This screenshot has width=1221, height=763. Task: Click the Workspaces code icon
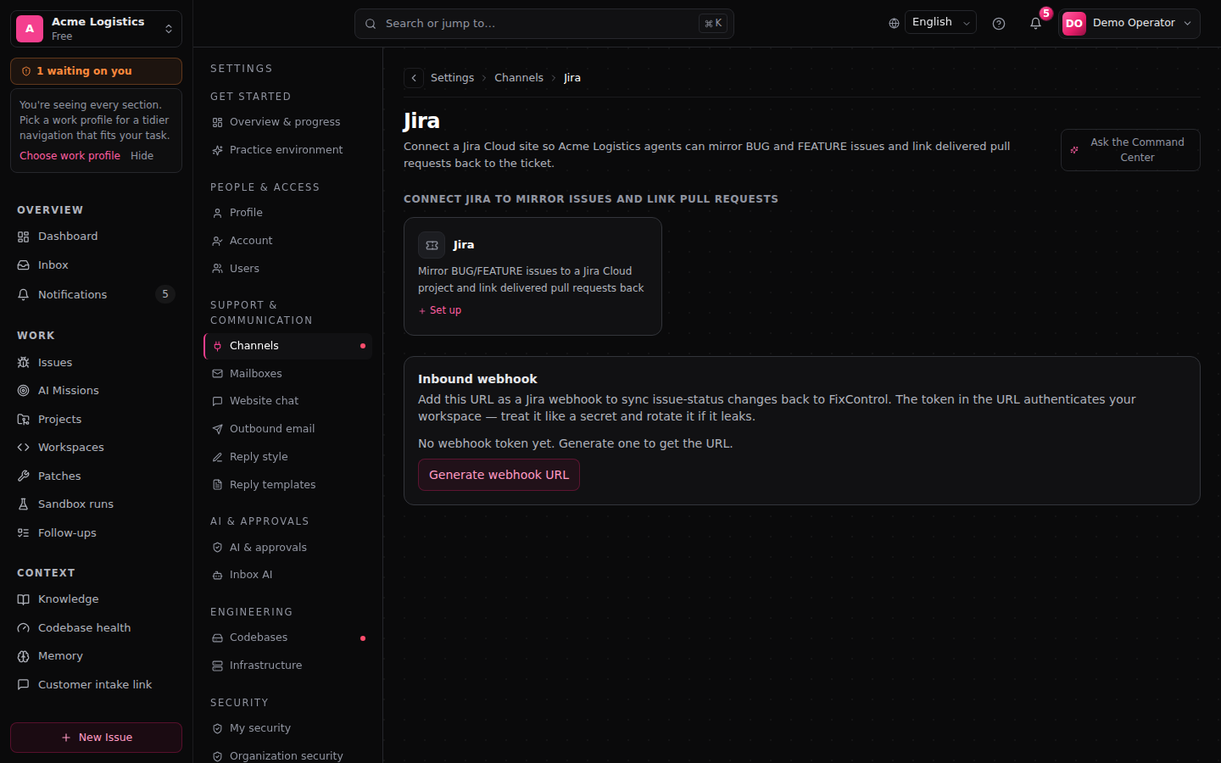(24, 448)
